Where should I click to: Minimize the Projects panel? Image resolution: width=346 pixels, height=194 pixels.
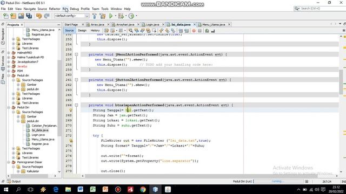[59, 25]
